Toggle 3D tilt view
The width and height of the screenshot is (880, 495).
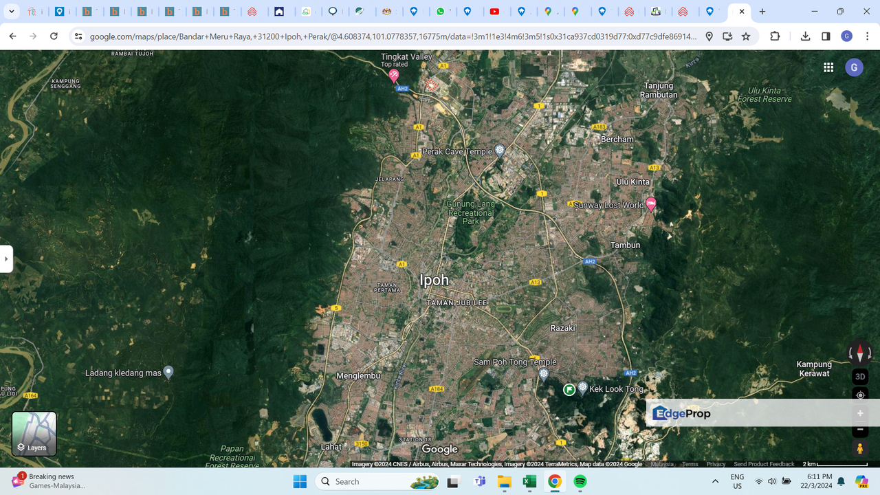(x=860, y=376)
